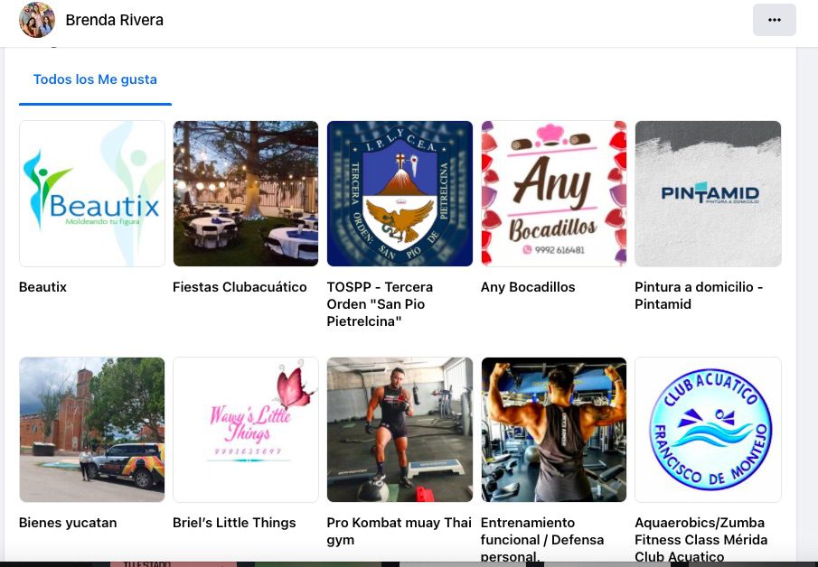The image size is (818, 567).
Task: Click the Beautix page name link
Action: [x=42, y=287]
